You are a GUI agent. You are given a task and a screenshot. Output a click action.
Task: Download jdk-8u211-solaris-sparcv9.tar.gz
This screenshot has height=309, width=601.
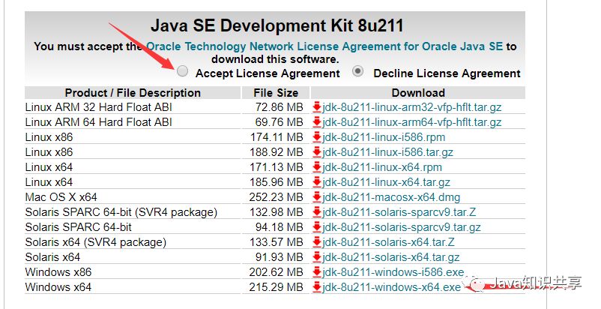click(x=402, y=226)
